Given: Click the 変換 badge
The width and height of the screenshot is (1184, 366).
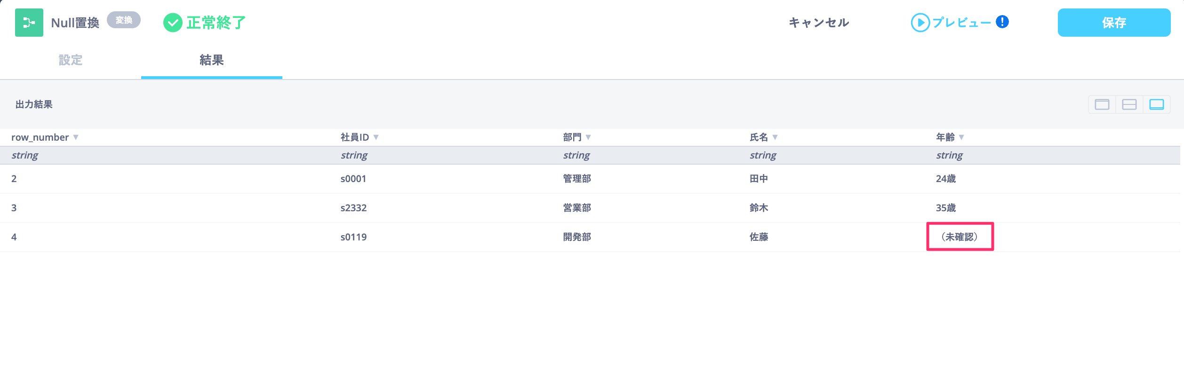Looking at the screenshot, I should 124,20.
